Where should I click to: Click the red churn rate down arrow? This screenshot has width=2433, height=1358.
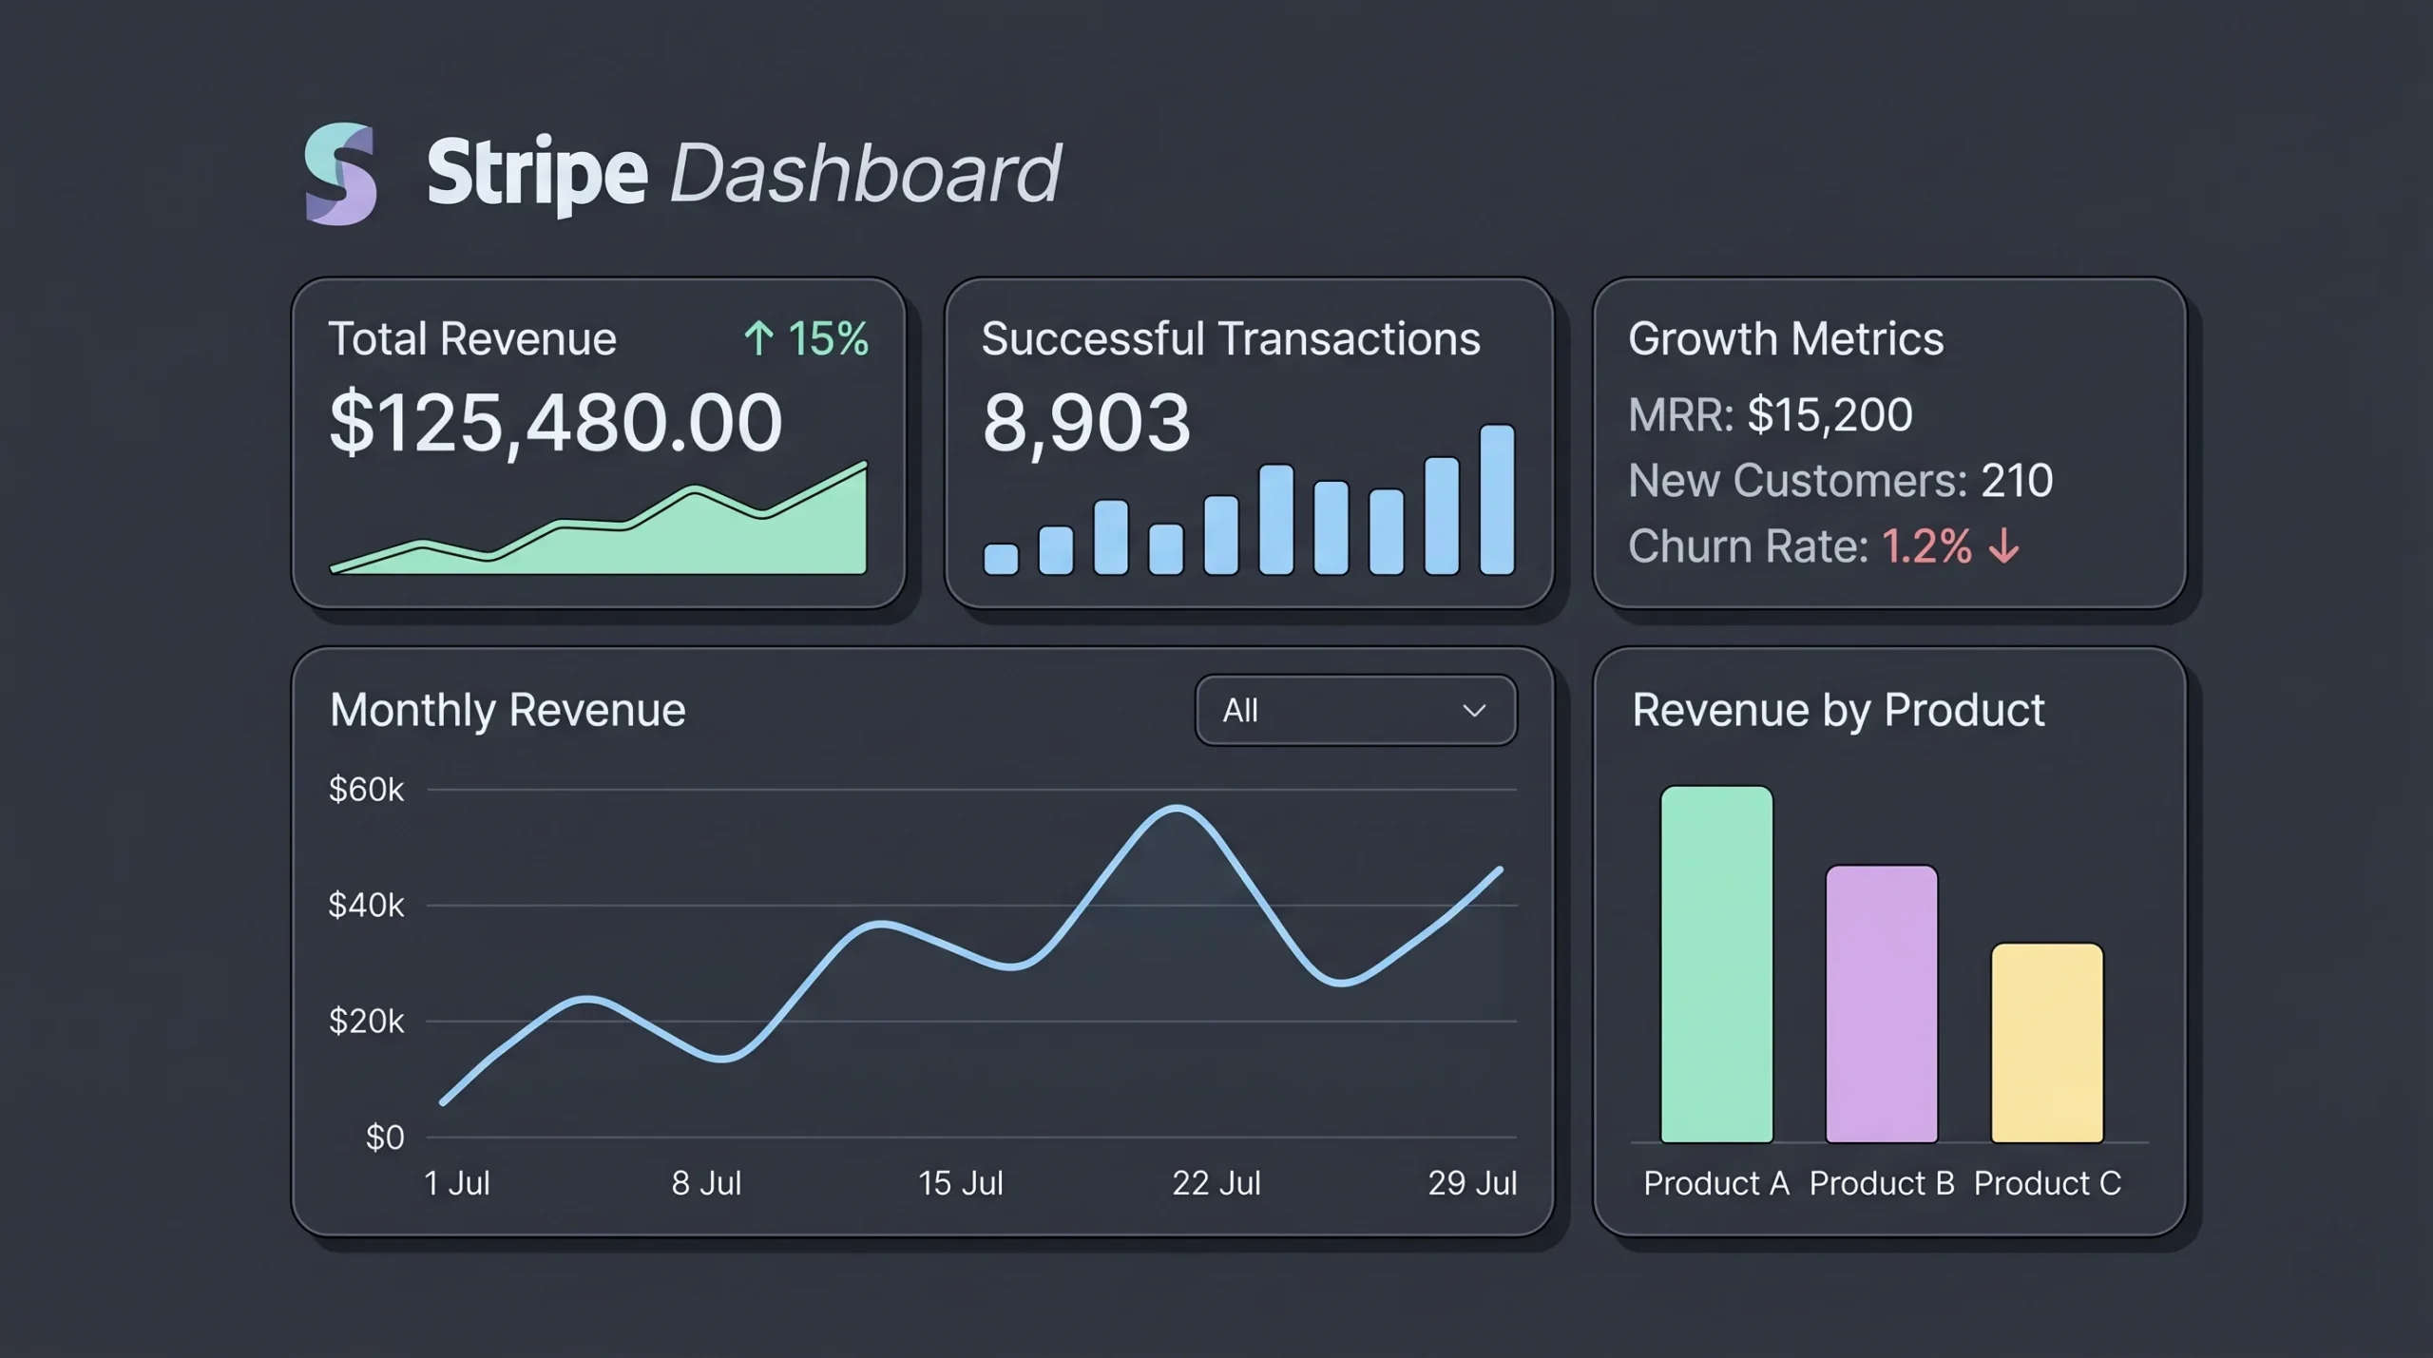(2003, 546)
